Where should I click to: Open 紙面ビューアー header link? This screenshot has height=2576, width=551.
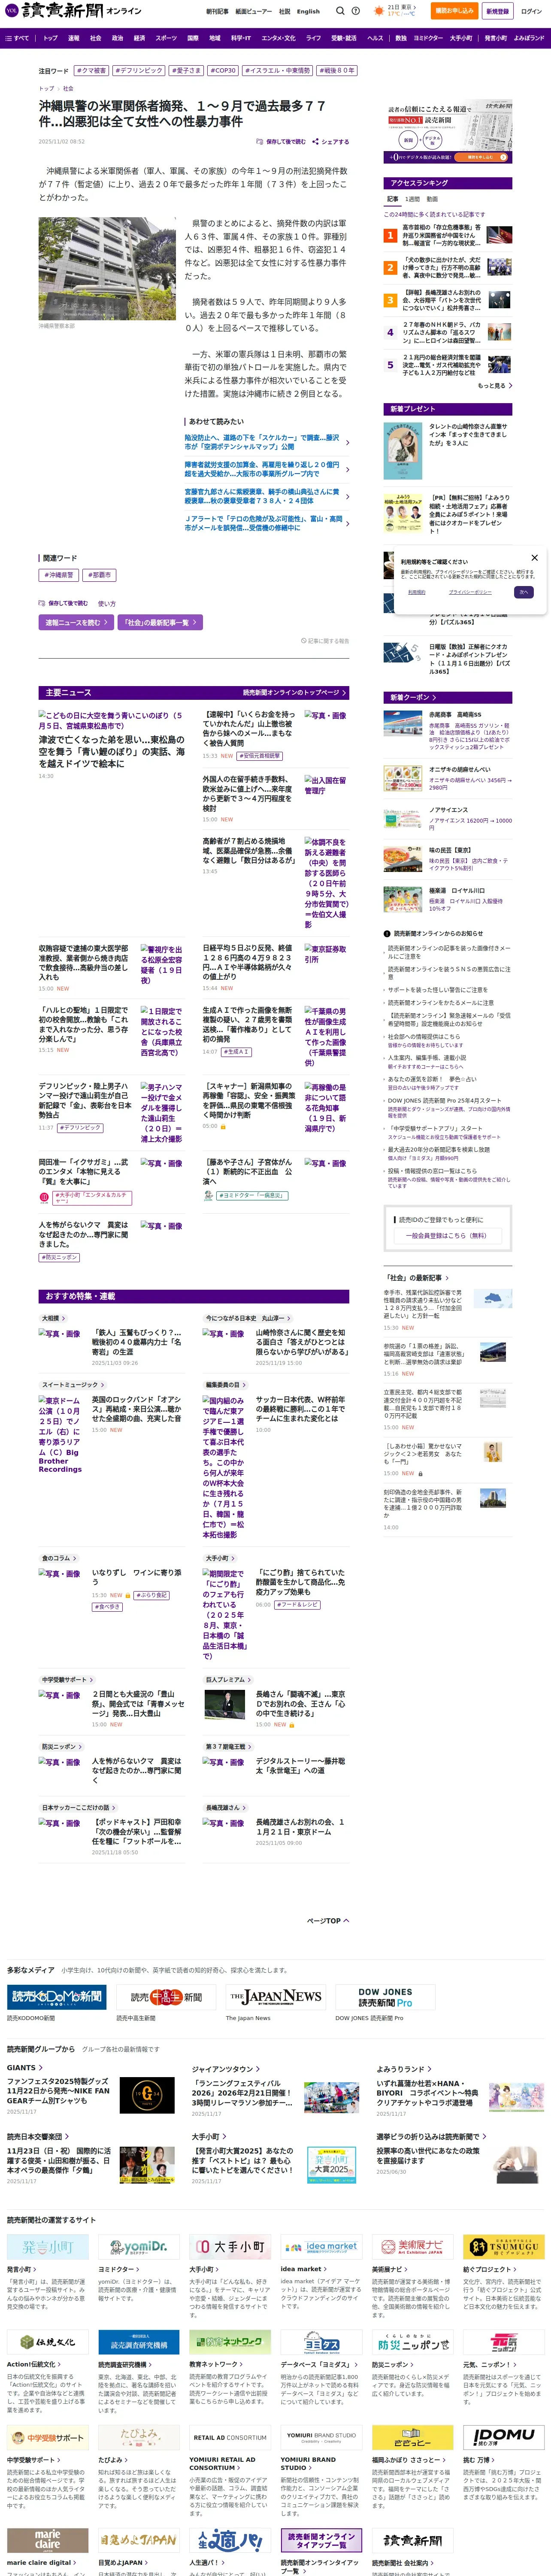253,12
